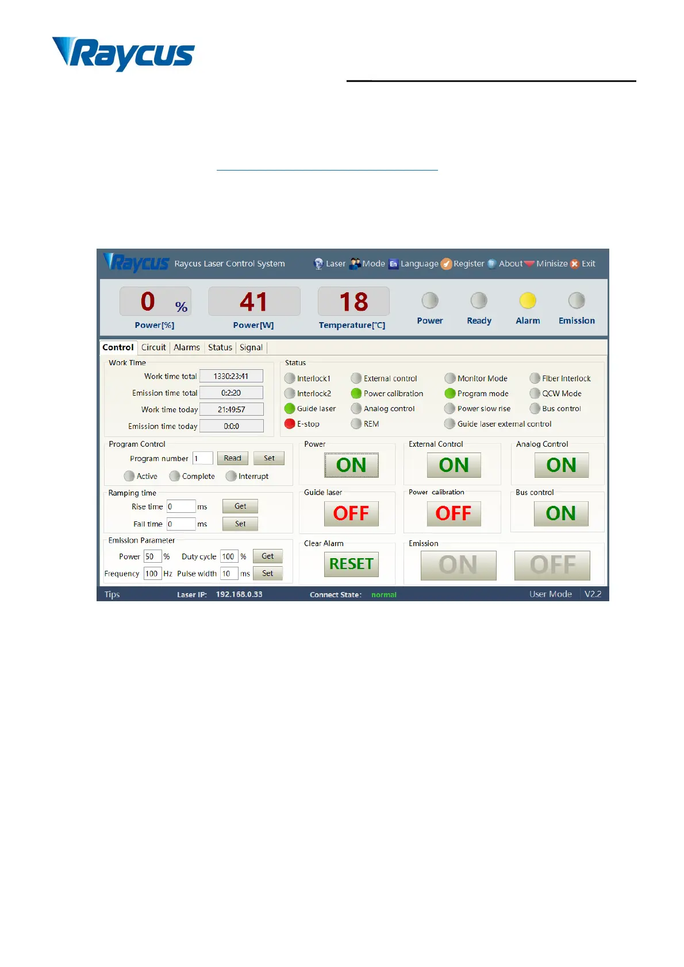
Task: Click the Program Complete indicator
Action: (x=175, y=476)
